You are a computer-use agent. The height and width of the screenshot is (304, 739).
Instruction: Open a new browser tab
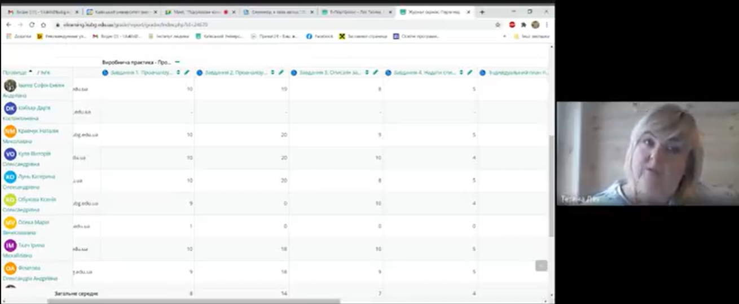coord(482,12)
